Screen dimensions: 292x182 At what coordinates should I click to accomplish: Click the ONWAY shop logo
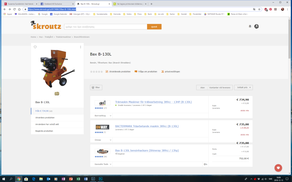tap(102, 127)
